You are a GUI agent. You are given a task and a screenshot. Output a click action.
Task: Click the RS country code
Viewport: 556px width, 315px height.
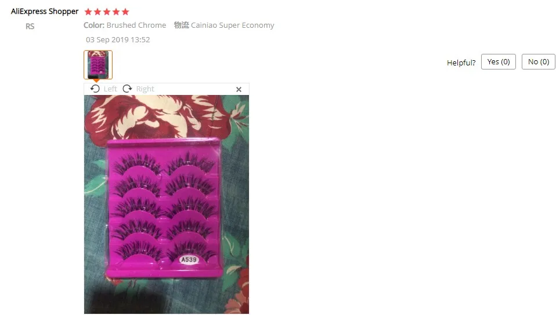[x=30, y=26]
